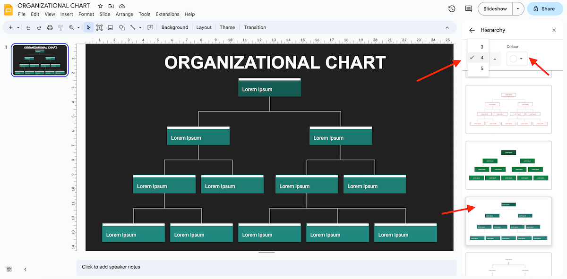
Task: Click the Theme button
Action: [227, 27]
